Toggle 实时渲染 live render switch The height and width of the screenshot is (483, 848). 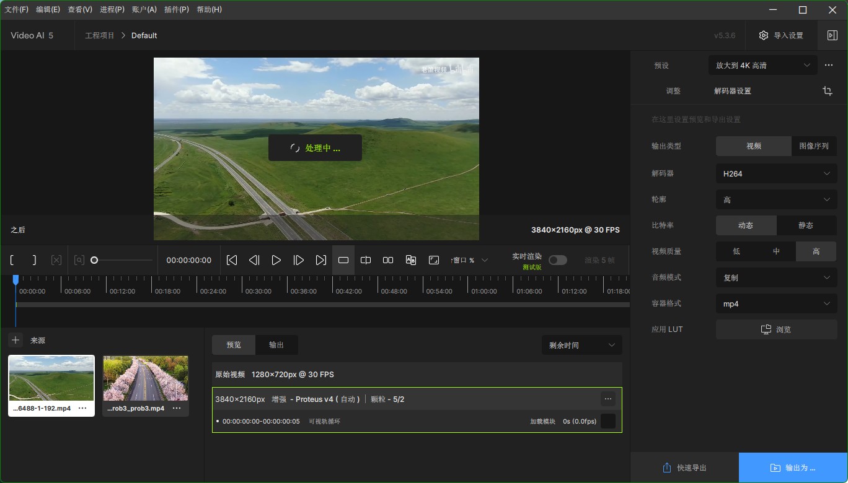557,260
